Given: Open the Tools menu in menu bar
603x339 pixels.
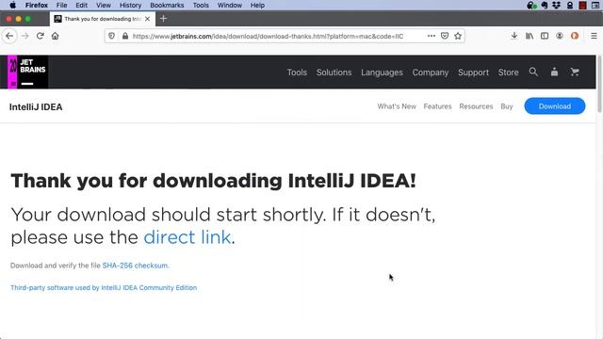Looking at the screenshot, I should click(201, 5).
